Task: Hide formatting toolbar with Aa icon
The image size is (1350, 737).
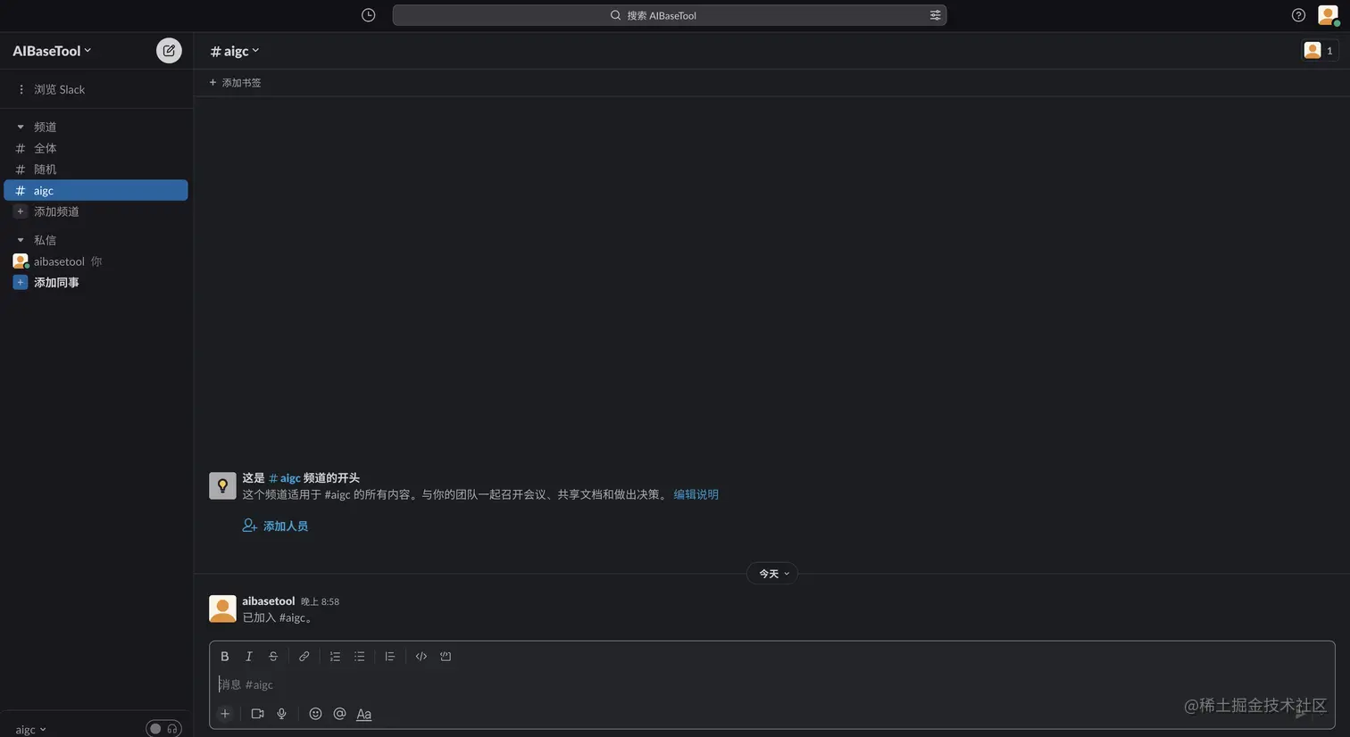Action: pyautogui.click(x=363, y=714)
